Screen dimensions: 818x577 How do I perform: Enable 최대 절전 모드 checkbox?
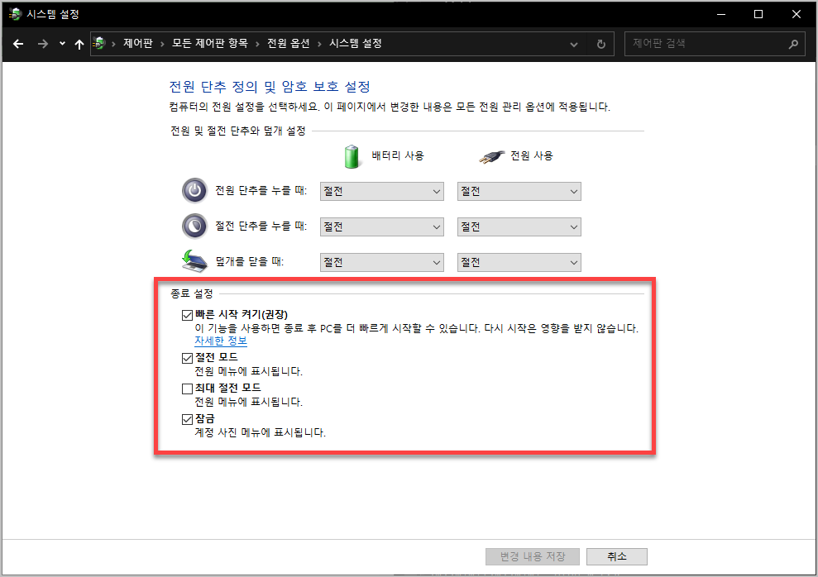tap(188, 388)
